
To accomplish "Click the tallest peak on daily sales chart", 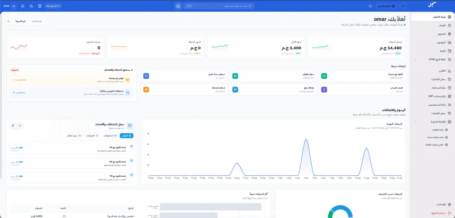I will click(306, 139).
